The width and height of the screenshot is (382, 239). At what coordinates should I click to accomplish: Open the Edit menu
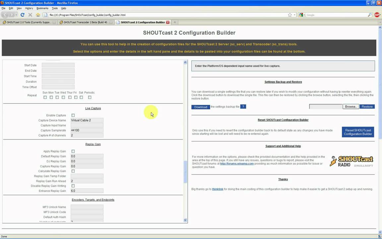(11, 8)
